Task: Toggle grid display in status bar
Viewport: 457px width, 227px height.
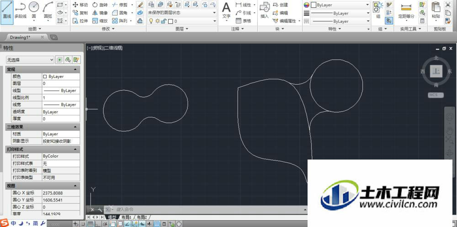Action: click(90, 224)
